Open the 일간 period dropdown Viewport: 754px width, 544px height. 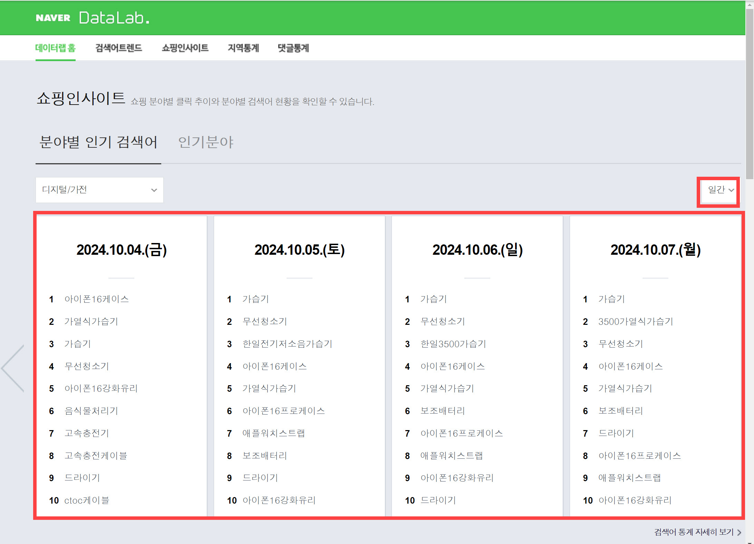[x=721, y=190]
